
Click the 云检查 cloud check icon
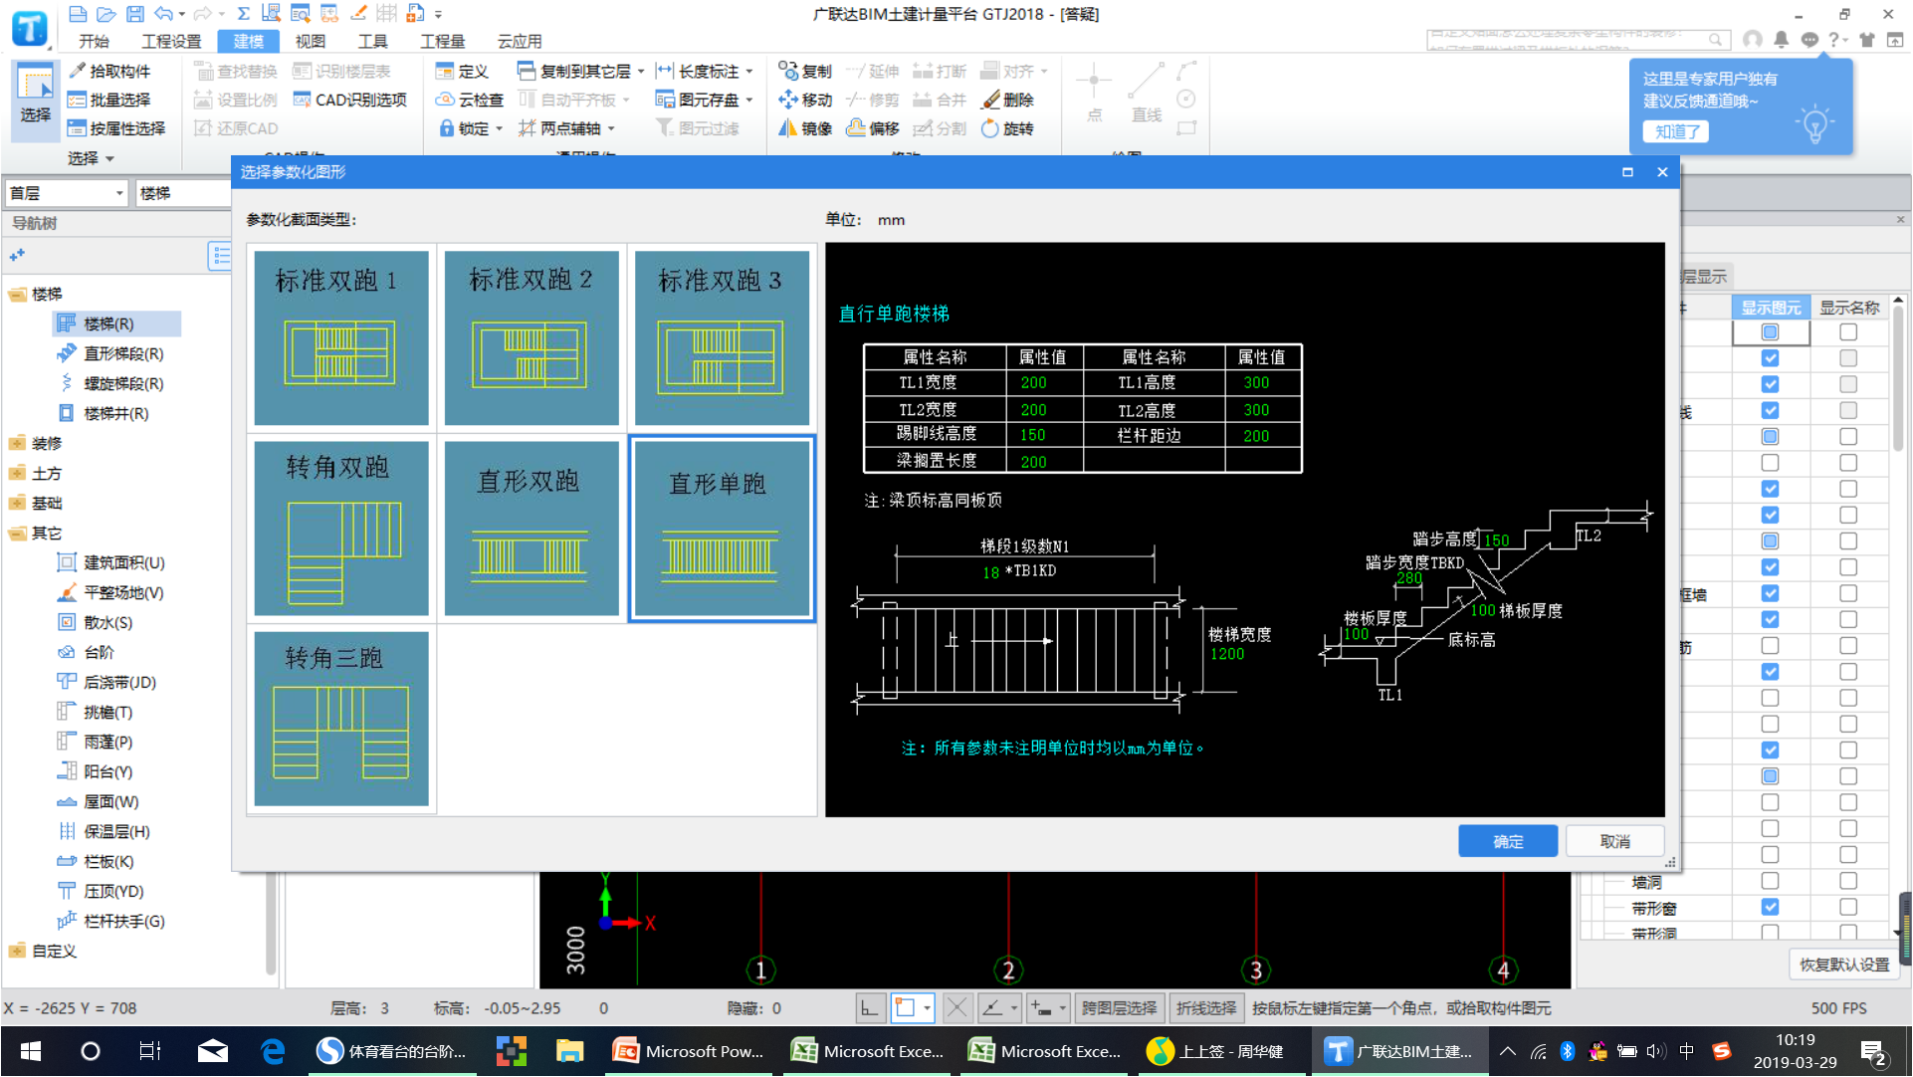tap(445, 100)
